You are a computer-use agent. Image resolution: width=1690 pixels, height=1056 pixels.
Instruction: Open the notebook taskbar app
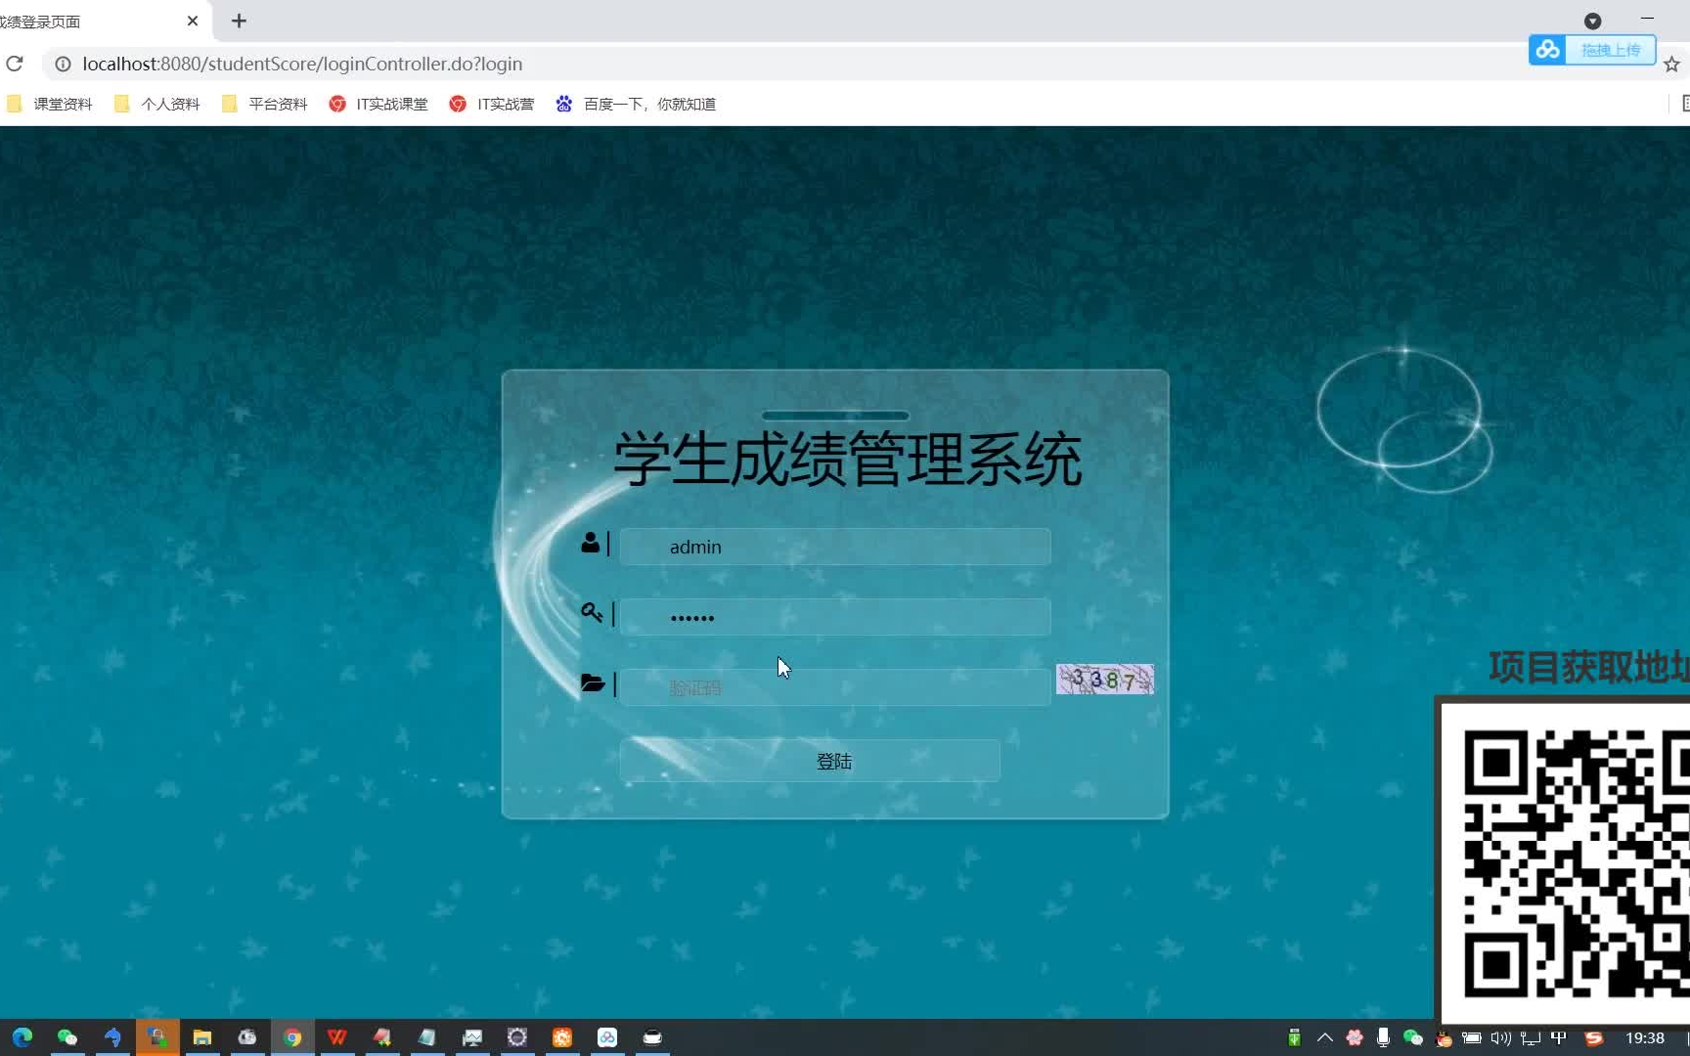427,1037
